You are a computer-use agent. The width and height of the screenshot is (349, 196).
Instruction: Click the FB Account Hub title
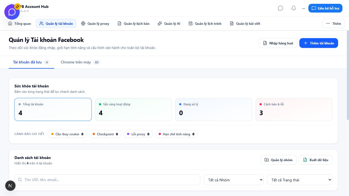(x=34, y=7)
